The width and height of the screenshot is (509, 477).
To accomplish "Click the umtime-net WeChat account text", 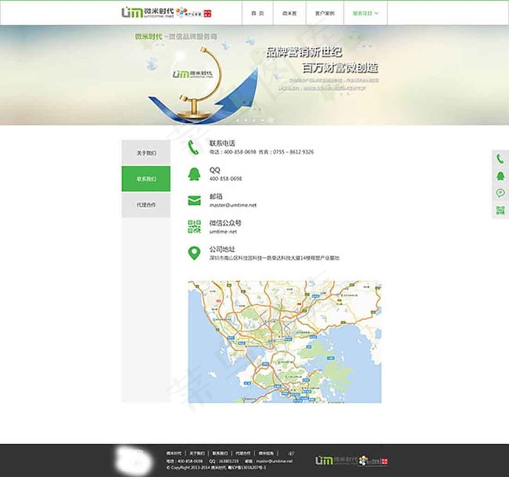I will (x=223, y=232).
